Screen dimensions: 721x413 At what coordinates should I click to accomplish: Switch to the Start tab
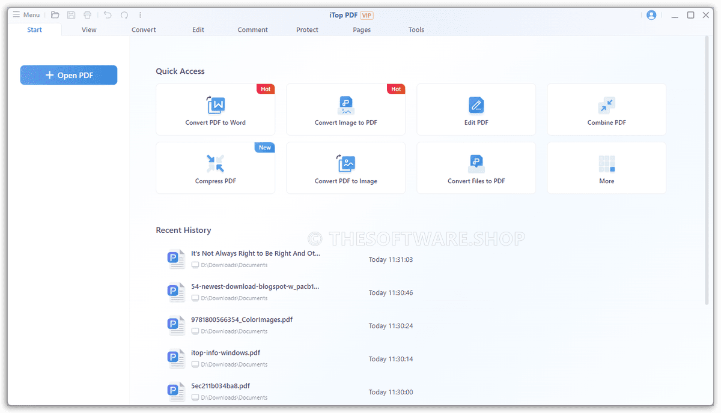(x=35, y=29)
